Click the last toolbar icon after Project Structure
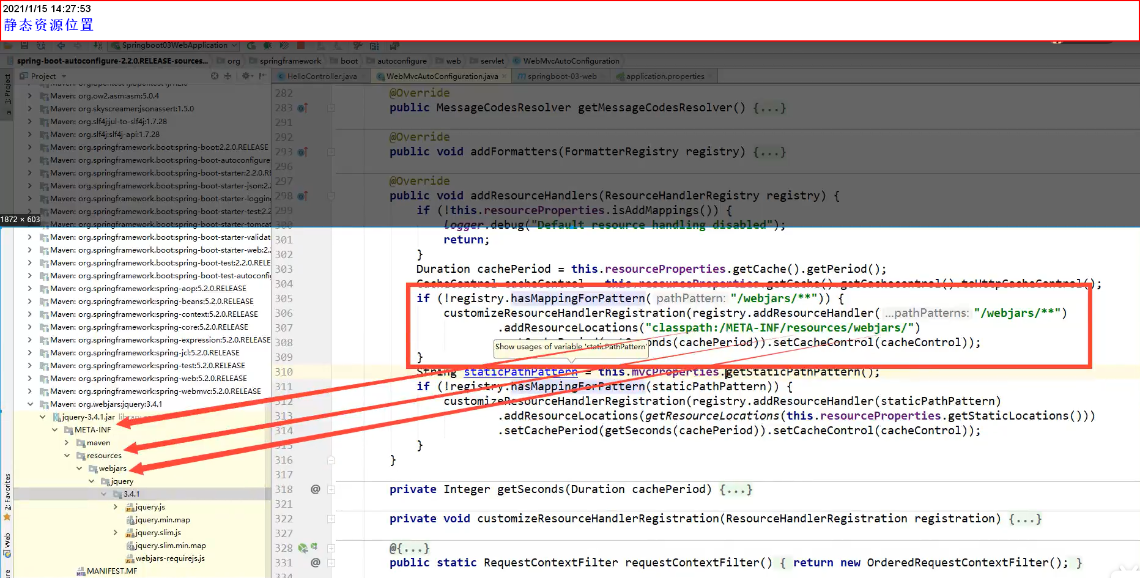Image resolution: width=1140 pixels, height=578 pixels. 394,46
